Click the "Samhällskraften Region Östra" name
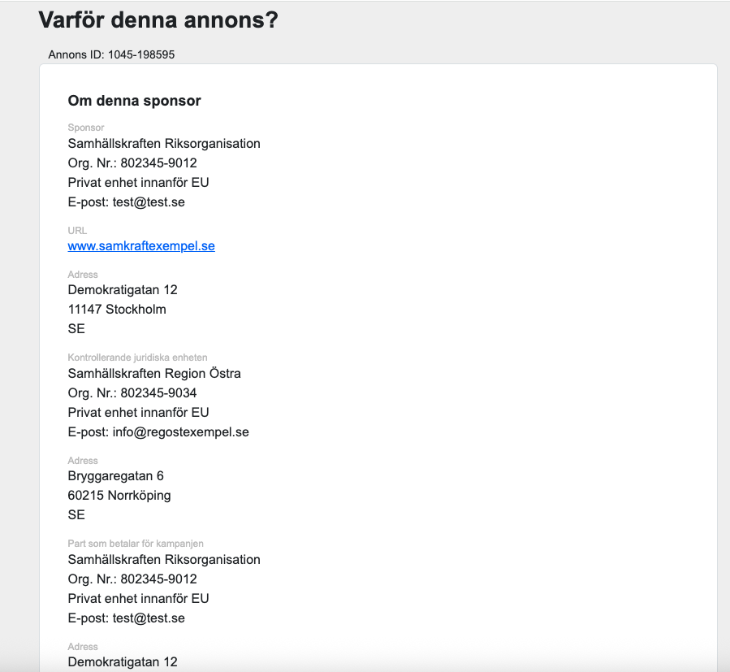 pos(154,374)
